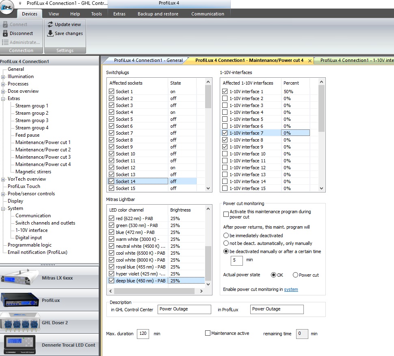Open the Tools ribbon tab
The width and height of the screenshot is (394, 356).
97,14
